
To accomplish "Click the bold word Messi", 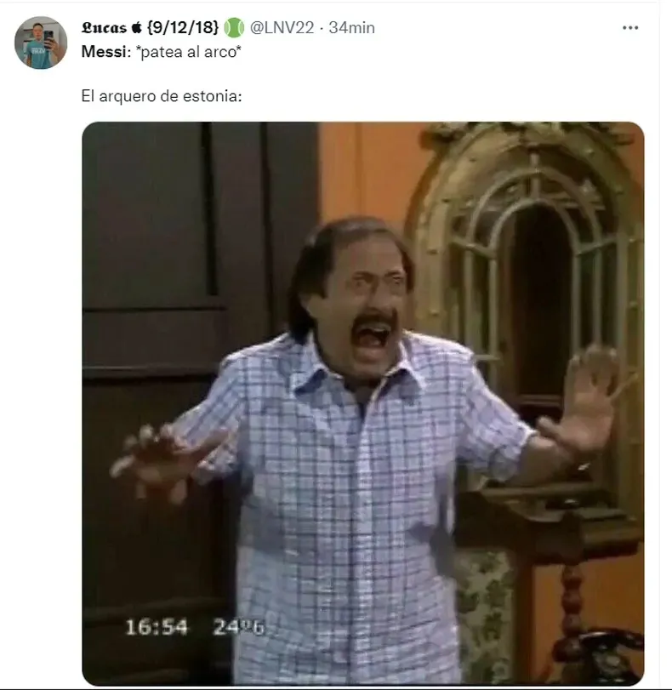I will click(104, 52).
